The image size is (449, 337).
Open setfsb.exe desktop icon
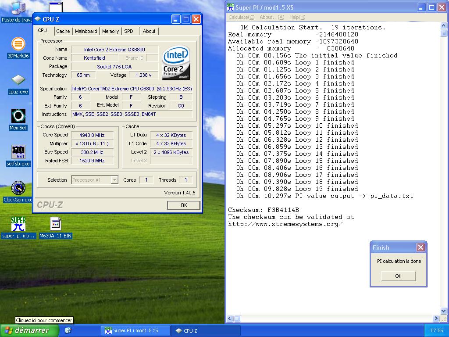click(18, 156)
